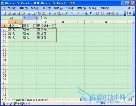Click the Help question mark icon
The width and height of the screenshot is (136, 106).
click(x=117, y=13)
